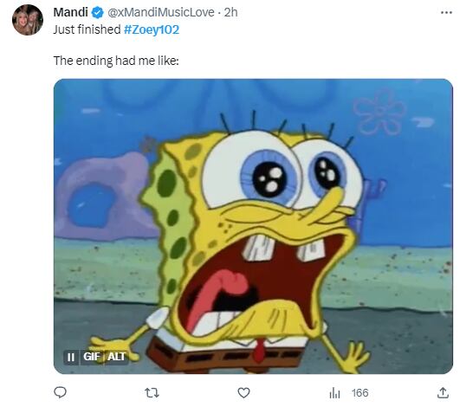
Task: Open the reply speech bubble icon
Action: tap(60, 392)
